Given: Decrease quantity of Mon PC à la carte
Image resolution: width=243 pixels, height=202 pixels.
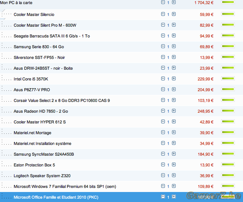Looking at the screenshot, I should (x=163, y=2).
